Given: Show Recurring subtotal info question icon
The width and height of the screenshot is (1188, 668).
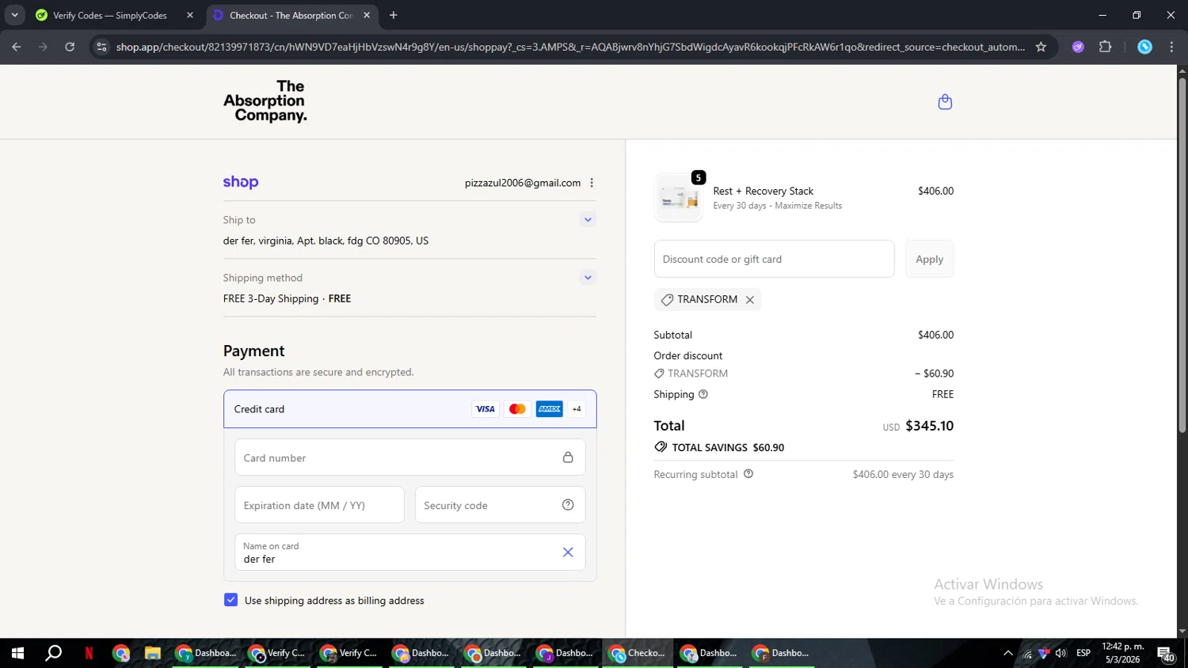Looking at the screenshot, I should pyautogui.click(x=748, y=474).
